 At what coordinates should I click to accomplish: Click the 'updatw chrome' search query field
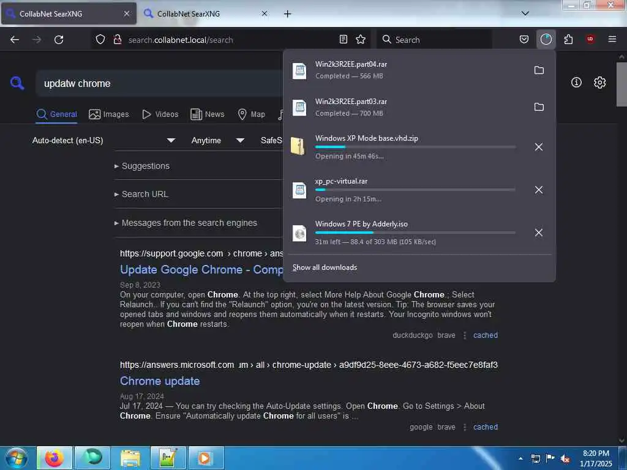click(160, 83)
